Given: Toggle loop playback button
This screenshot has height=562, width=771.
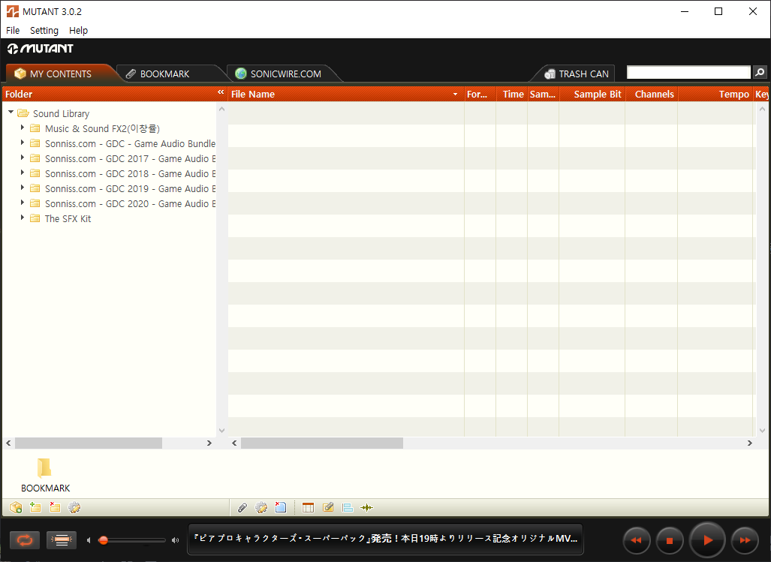Looking at the screenshot, I should click(25, 540).
